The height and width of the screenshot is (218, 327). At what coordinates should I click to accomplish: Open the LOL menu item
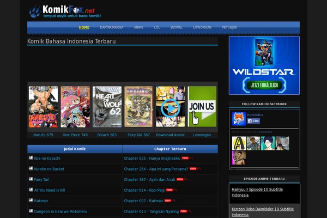coord(157,28)
